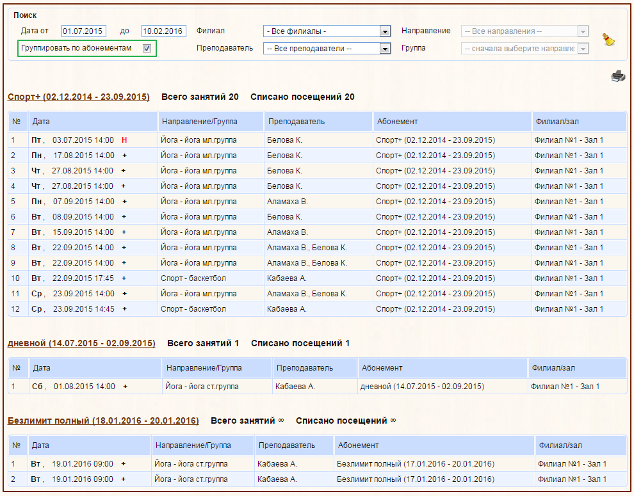Click 'Всего занятий ∞' summary text

247,420
